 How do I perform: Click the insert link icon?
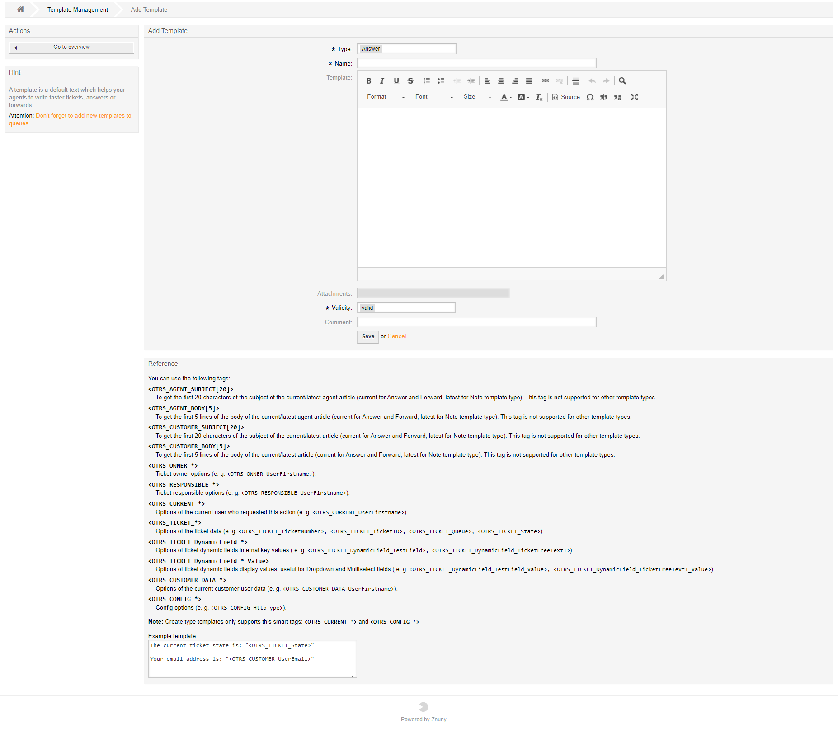546,81
